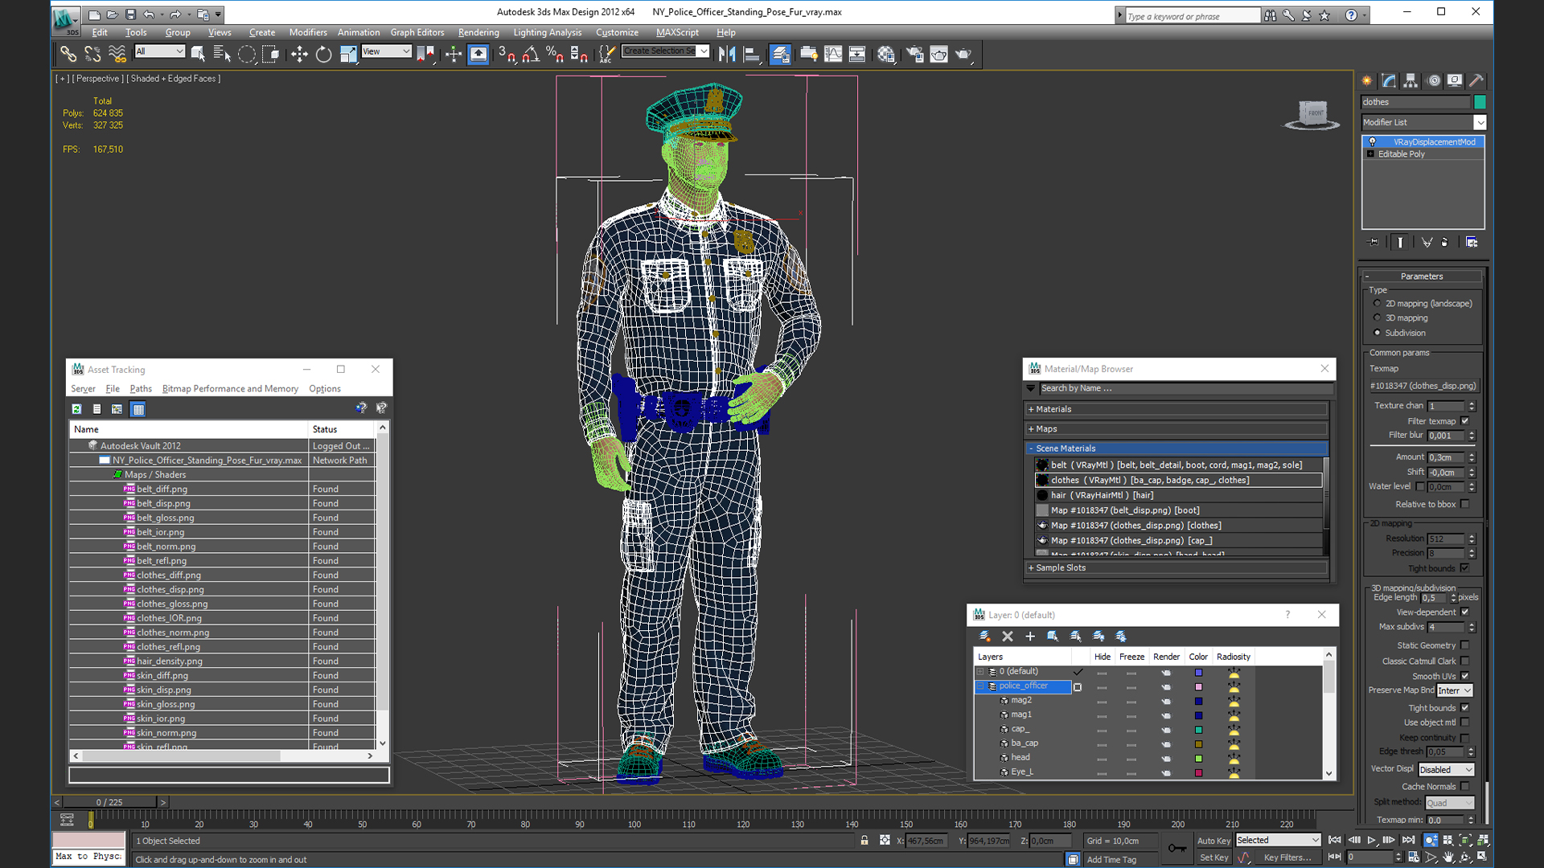Viewport: 1544px width, 868px height.
Task: Open Select by Name tool
Action: point(222,54)
